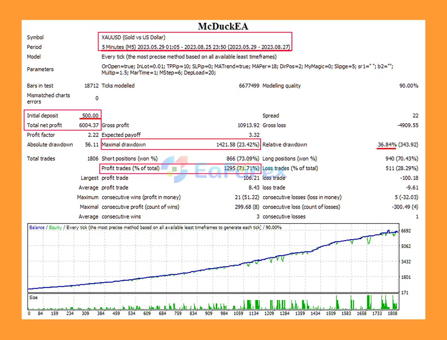This screenshot has height=340, width=447.
Task: Click the Ticks modelled value 6677499
Action: coord(249,86)
